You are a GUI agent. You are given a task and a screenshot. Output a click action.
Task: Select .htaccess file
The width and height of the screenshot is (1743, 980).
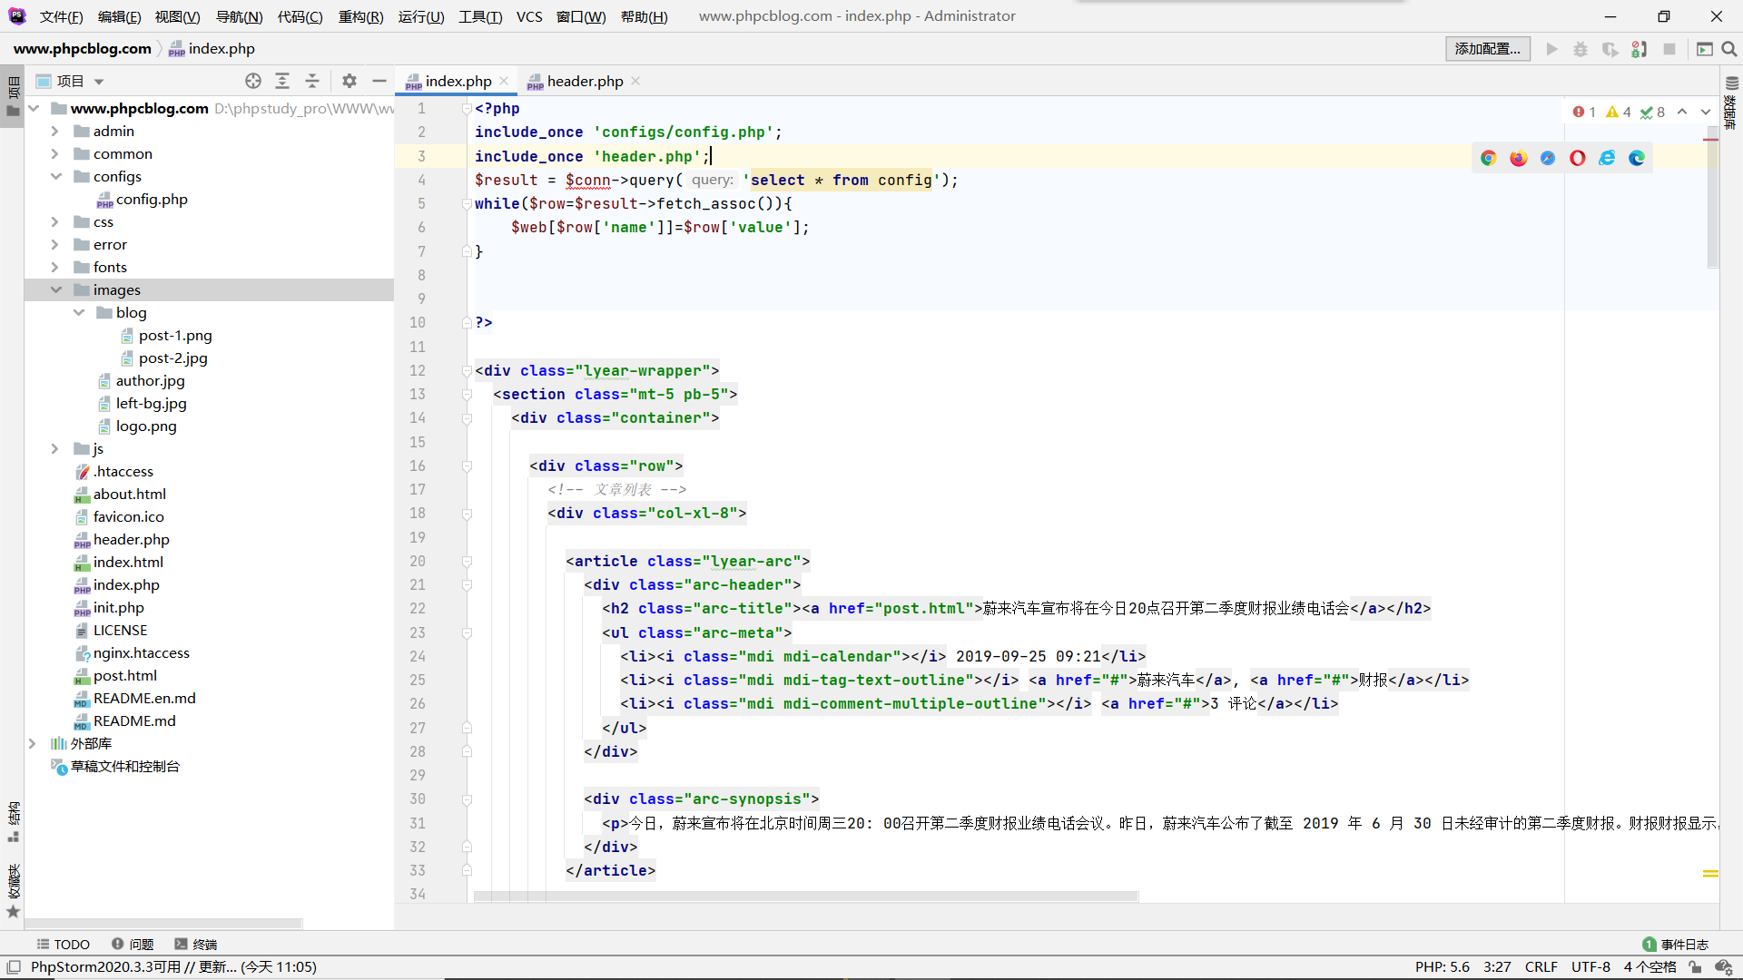123,471
